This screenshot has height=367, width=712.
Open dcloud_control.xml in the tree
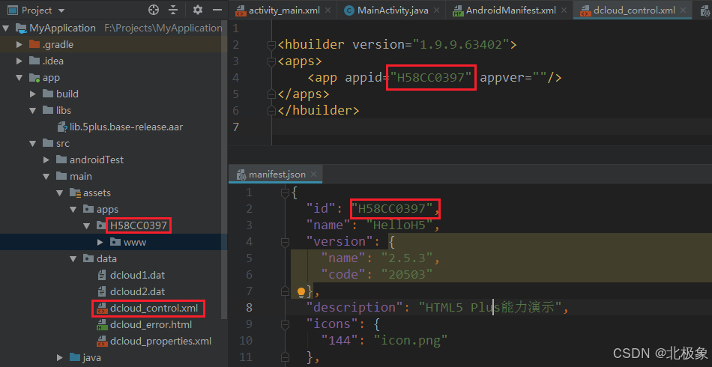click(148, 308)
